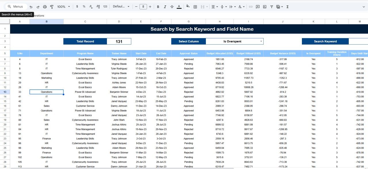
Task: Decrease decimal places
Action: (x=91, y=6)
